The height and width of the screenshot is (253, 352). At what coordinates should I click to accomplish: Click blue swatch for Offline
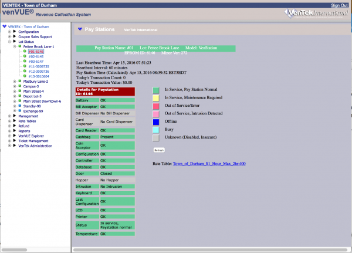click(156, 122)
